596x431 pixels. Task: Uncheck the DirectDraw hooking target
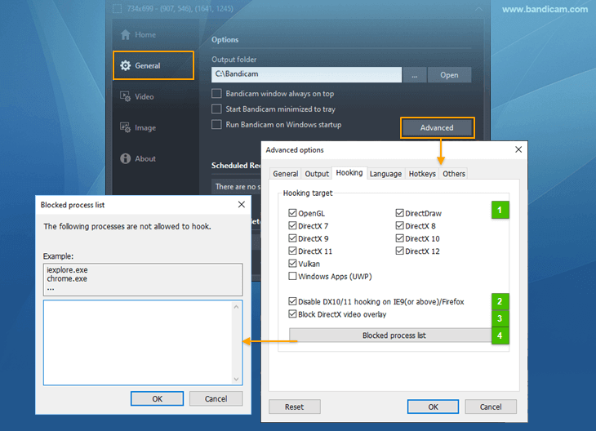click(399, 213)
